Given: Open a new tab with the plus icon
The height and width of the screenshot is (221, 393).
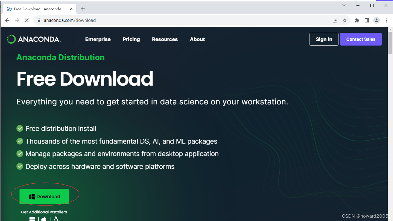Looking at the screenshot, I should click(83, 9).
